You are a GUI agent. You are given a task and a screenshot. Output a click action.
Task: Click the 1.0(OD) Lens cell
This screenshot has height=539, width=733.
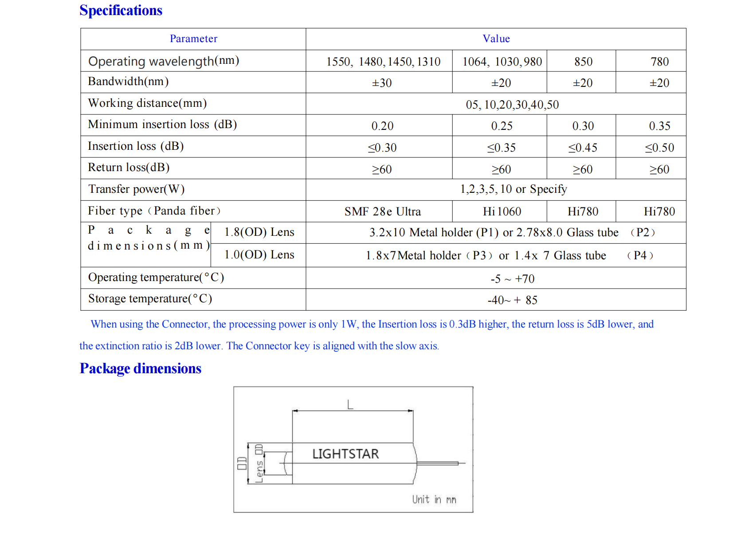(x=259, y=255)
